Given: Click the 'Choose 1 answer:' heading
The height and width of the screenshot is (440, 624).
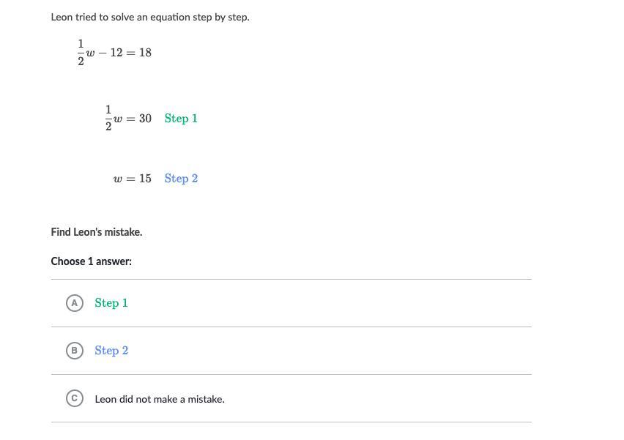Looking at the screenshot, I should point(91,261).
